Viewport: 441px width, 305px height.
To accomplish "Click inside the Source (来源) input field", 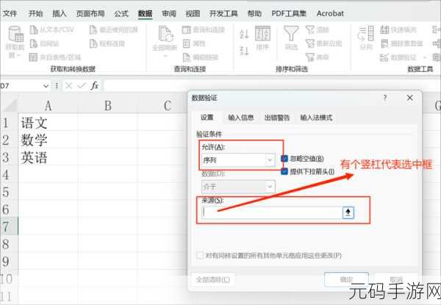I will point(272,212).
